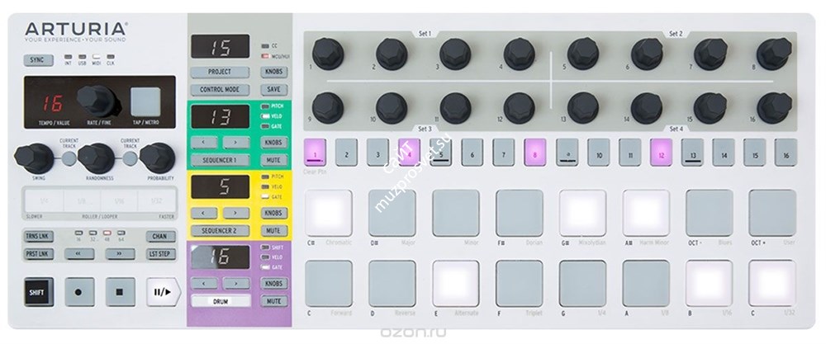Toggle Current Track button between Swing and Randomness
The image size is (826, 344).
coord(69,158)
